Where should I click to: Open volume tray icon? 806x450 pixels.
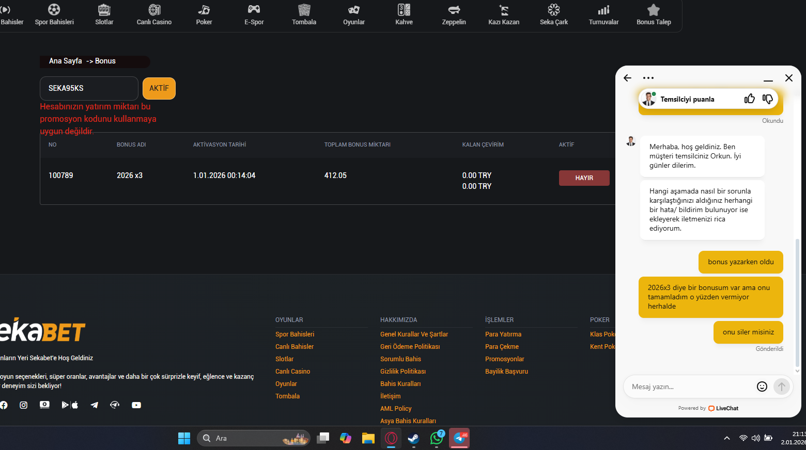click(x=756, y=438)
